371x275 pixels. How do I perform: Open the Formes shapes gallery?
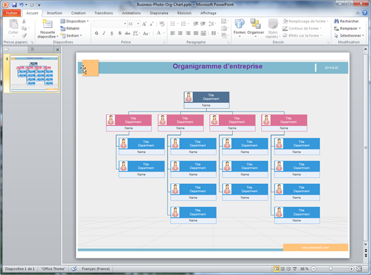(239, 27)
